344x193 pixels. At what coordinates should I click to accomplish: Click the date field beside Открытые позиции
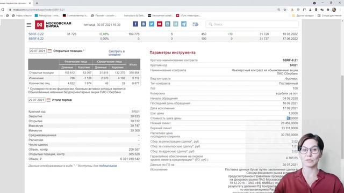coord(38,51)
